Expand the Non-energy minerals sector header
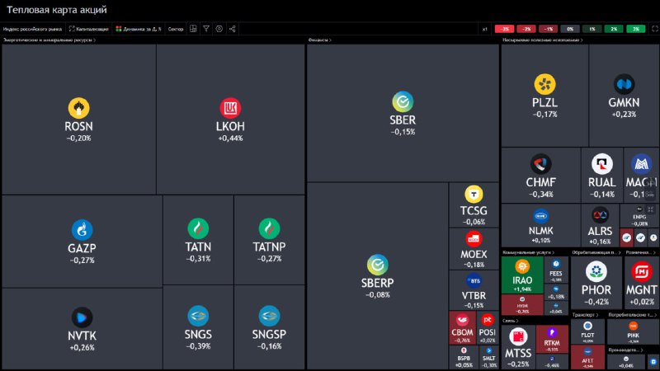 (543, 40)
